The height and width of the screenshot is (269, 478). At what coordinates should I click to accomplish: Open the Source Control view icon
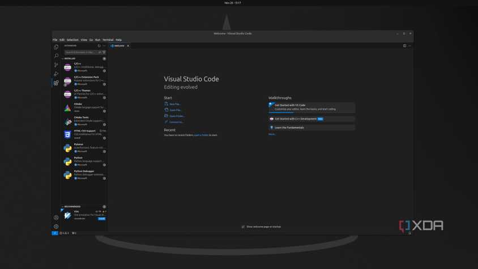tap(56, 65)
